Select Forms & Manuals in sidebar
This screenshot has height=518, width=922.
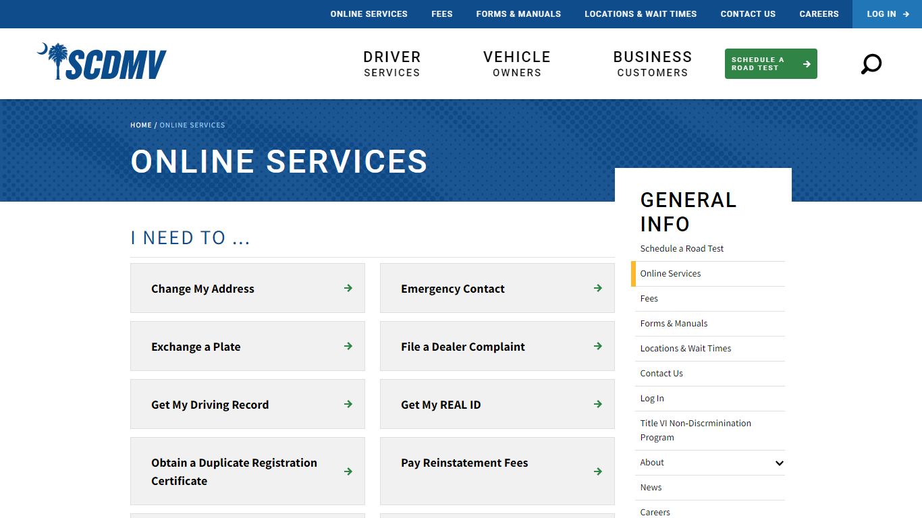point(674,323)
